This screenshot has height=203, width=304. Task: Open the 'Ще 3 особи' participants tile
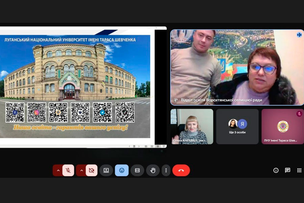237,127
